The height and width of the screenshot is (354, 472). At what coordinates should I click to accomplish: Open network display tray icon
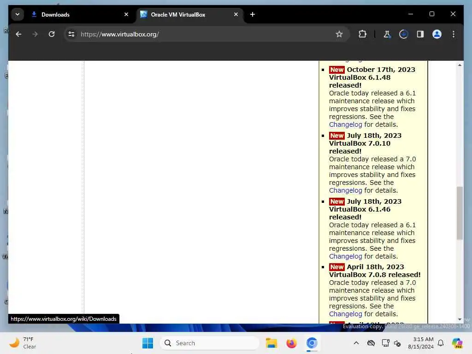click(385, 343)
